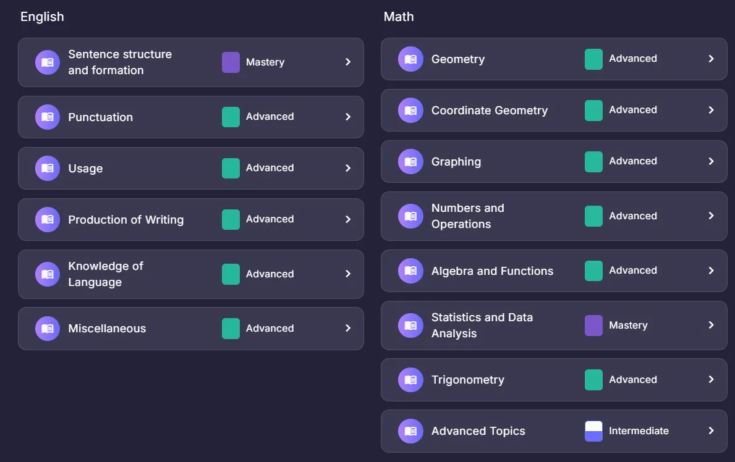Screen dimensions: 735x462
Task: Click the green swatch for Production of Writing
Action: click(x=231, y=219)
